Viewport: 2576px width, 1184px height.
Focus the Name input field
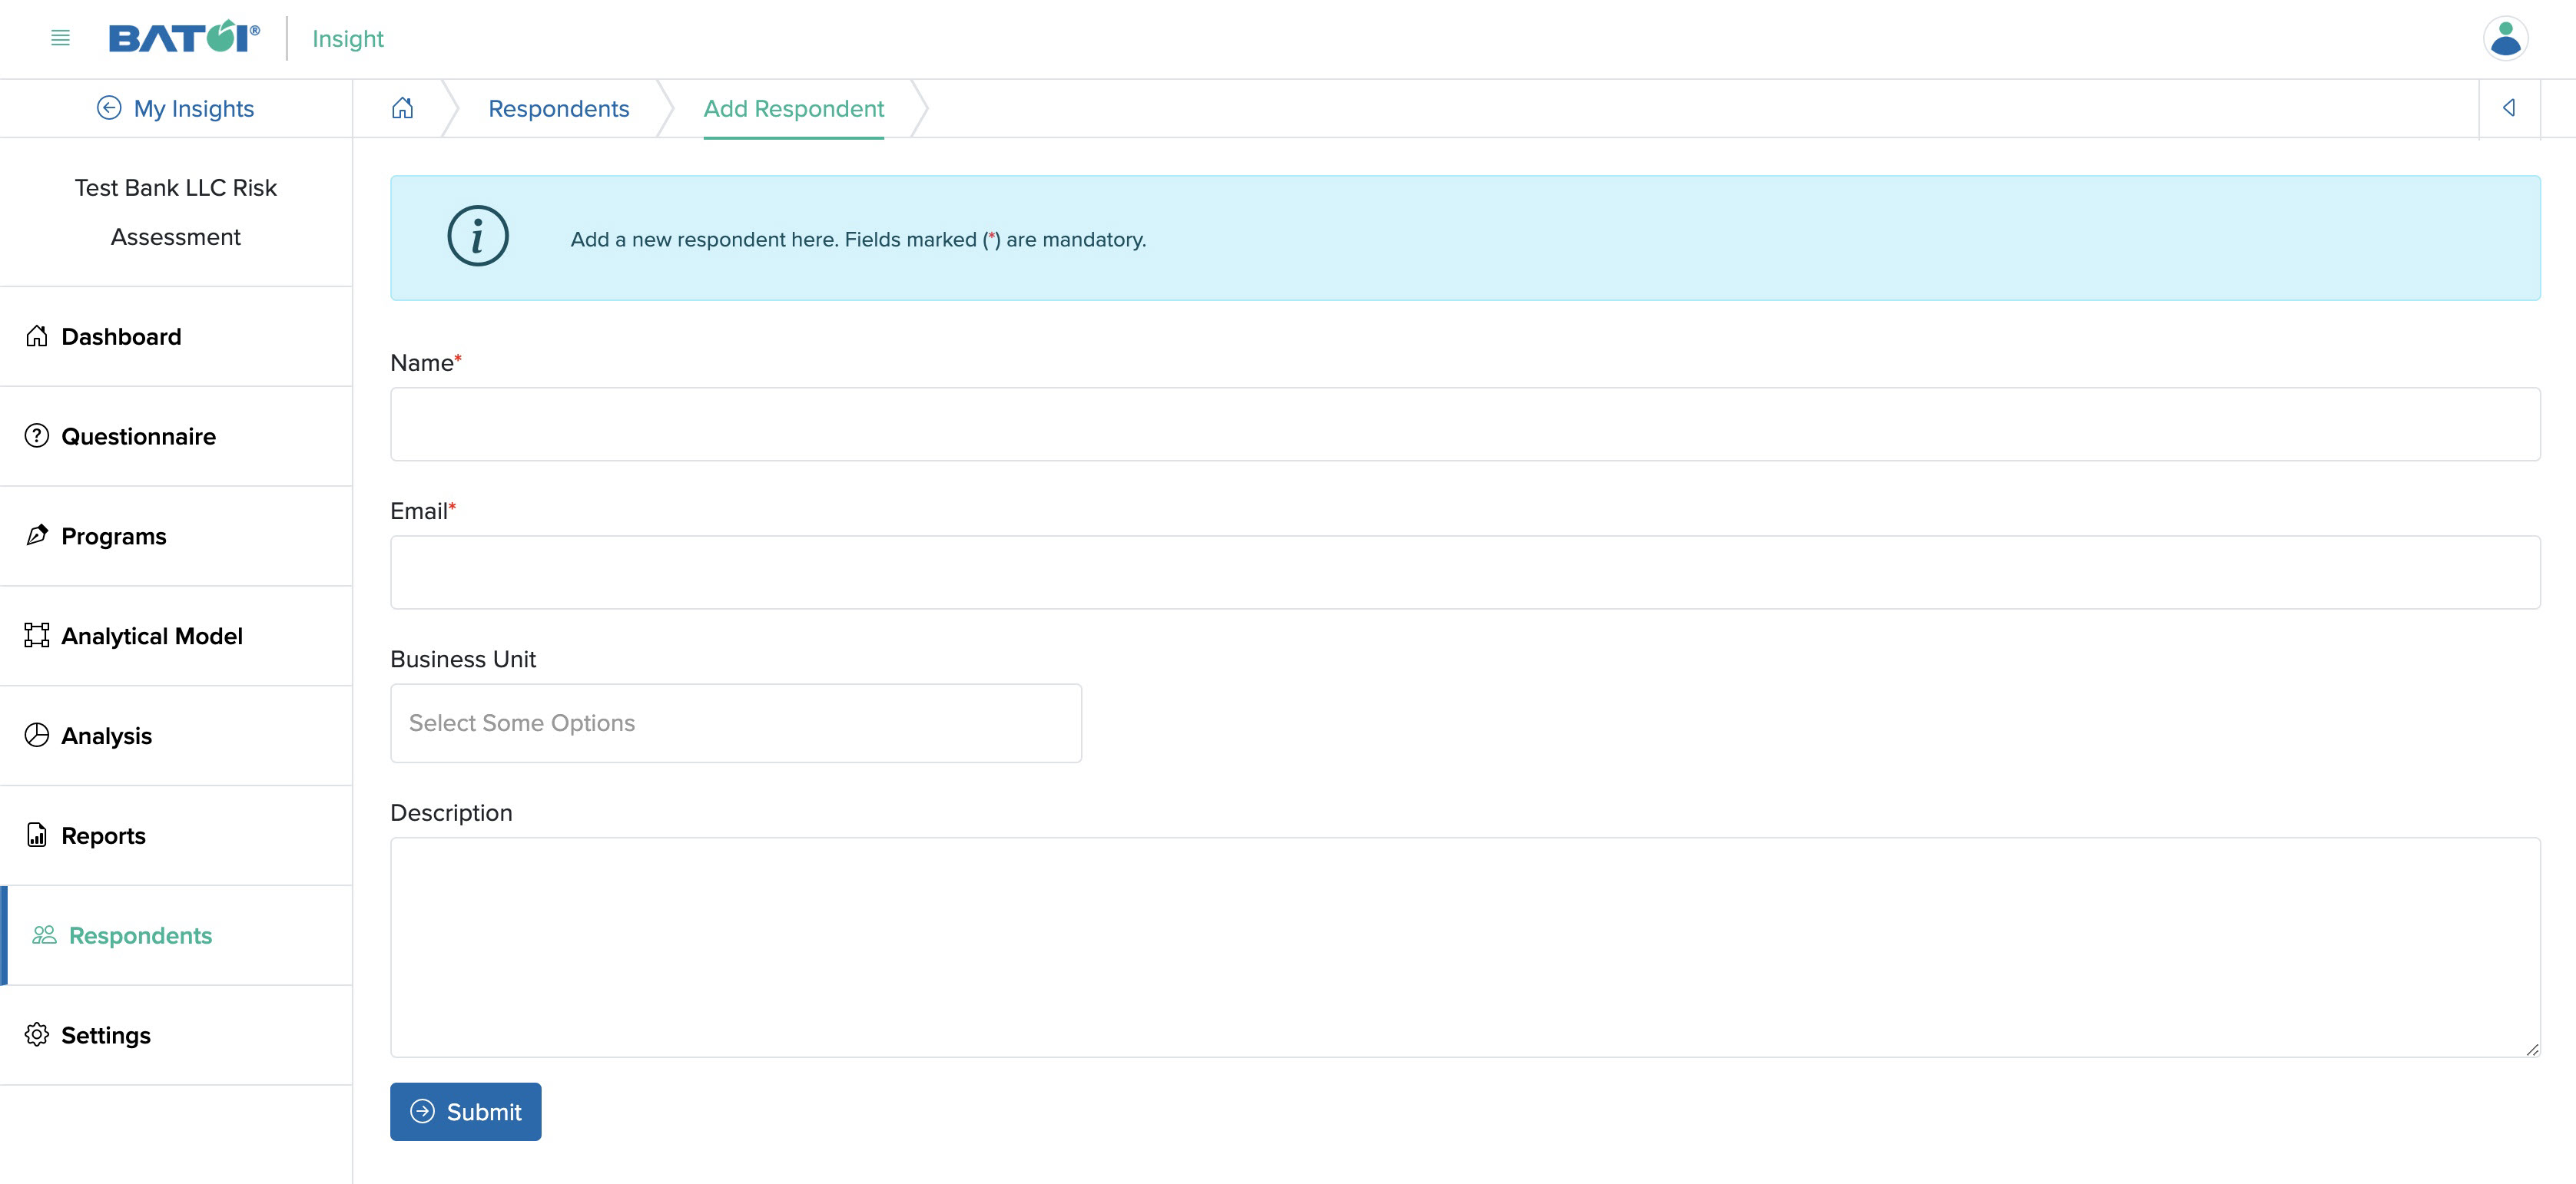1465,425
